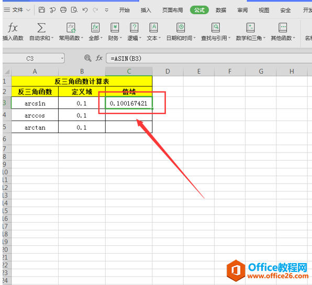Switch to the 数据 tab
The image size is (312, 285).
point(221,10)
